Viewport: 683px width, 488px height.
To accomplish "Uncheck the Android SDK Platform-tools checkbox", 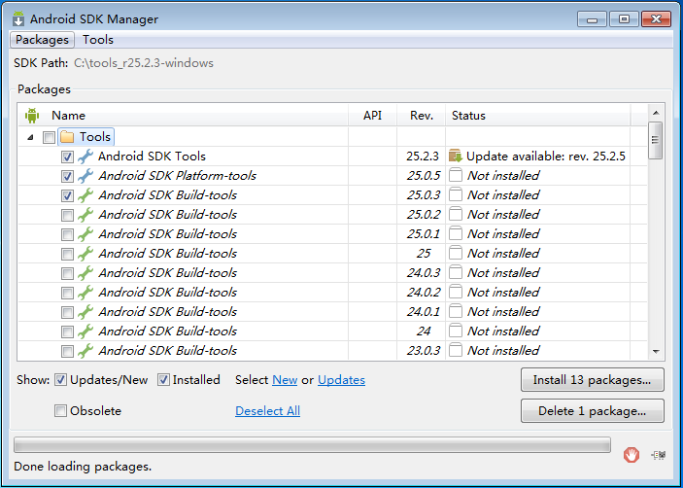I will coord(67,176).
